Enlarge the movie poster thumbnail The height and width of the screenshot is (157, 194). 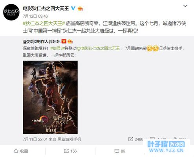click(x=50, y=97)
